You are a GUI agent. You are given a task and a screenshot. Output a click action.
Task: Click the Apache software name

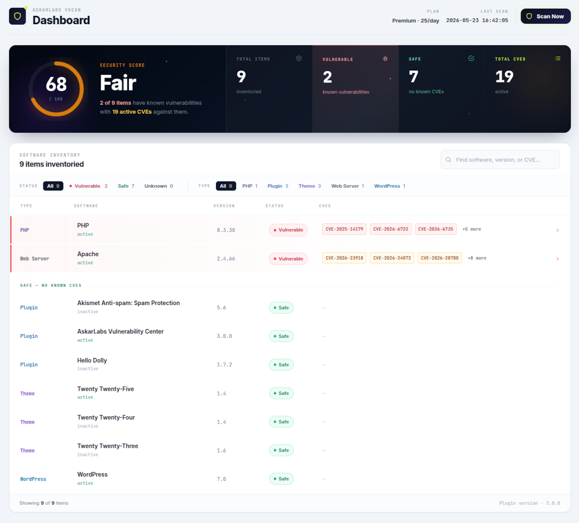[x=88, y=254]
